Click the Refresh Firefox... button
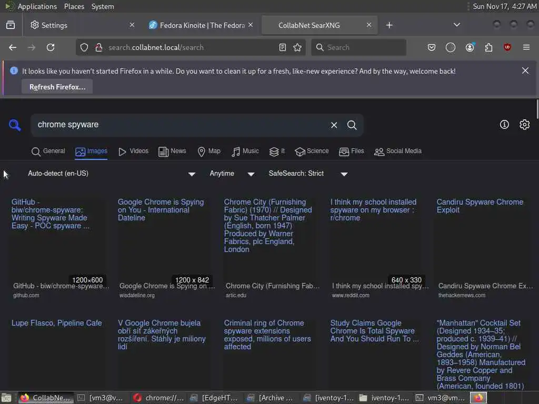 tap(57, 87)
